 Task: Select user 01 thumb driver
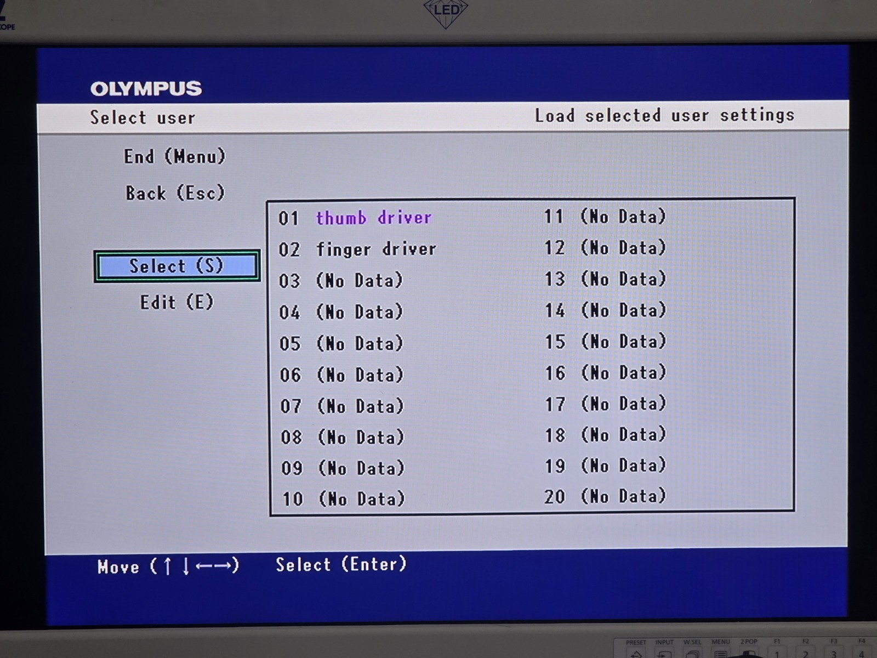(x=355, y=218)
